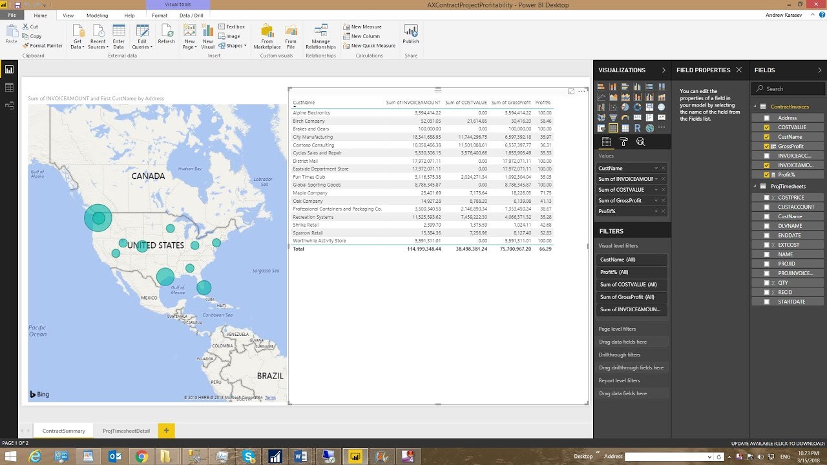The image size is (827, 465).
Task: Choose the pie chart visualization
Action: click(625, 107)
